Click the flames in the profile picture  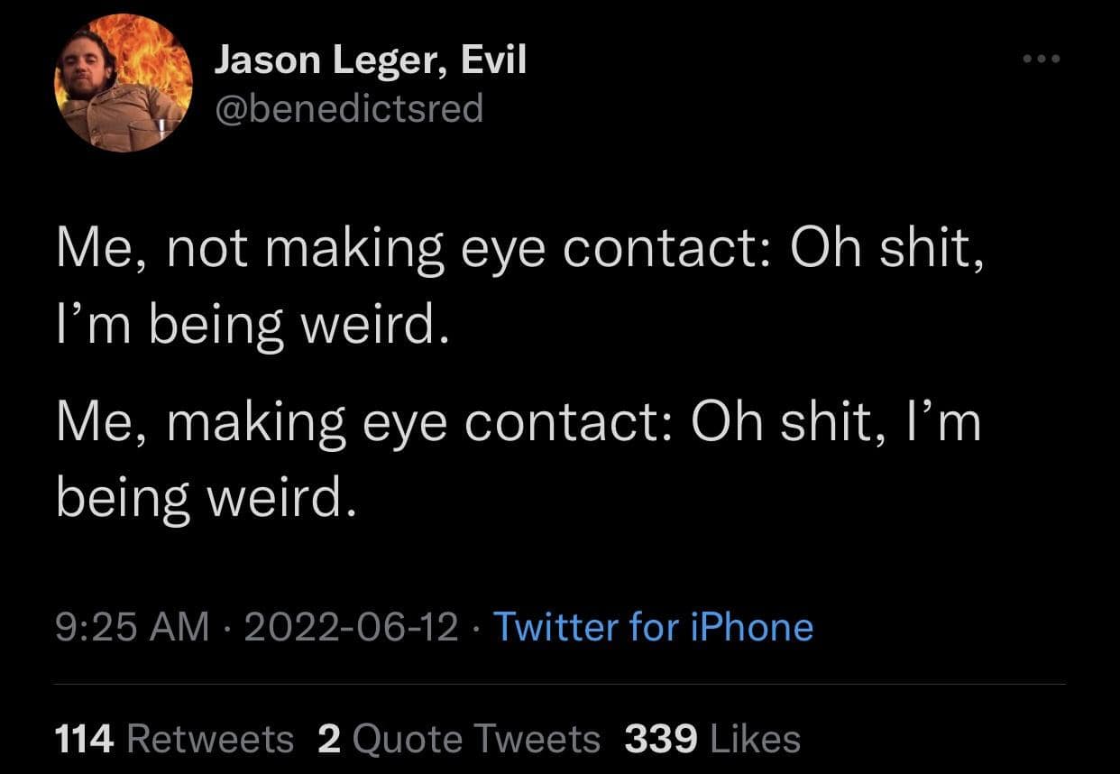(162, 54)
